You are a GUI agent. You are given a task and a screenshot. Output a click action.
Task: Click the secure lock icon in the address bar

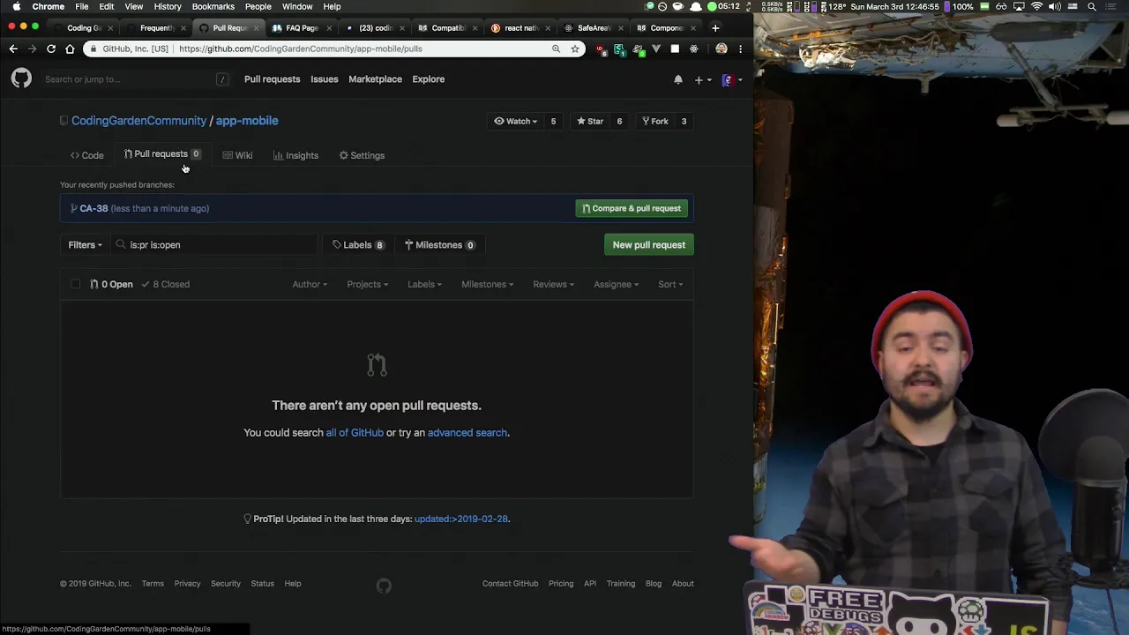[x=93, y=49]
